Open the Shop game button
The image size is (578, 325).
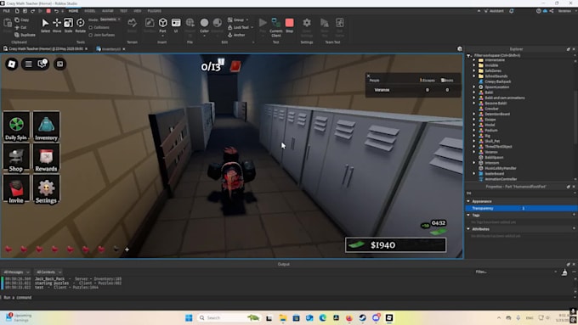click(x=16, y=158)
